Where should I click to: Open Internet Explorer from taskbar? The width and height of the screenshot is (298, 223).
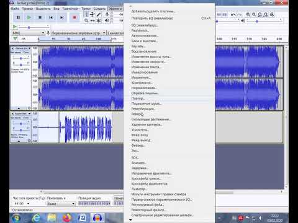click(x=37, y=218)
